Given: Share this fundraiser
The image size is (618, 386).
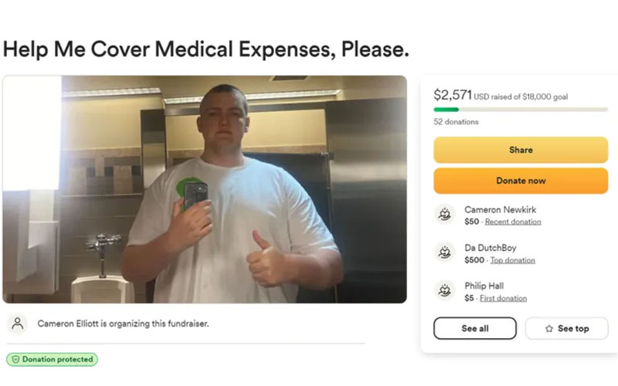Looking at the screenshot, I should (521, 150).
